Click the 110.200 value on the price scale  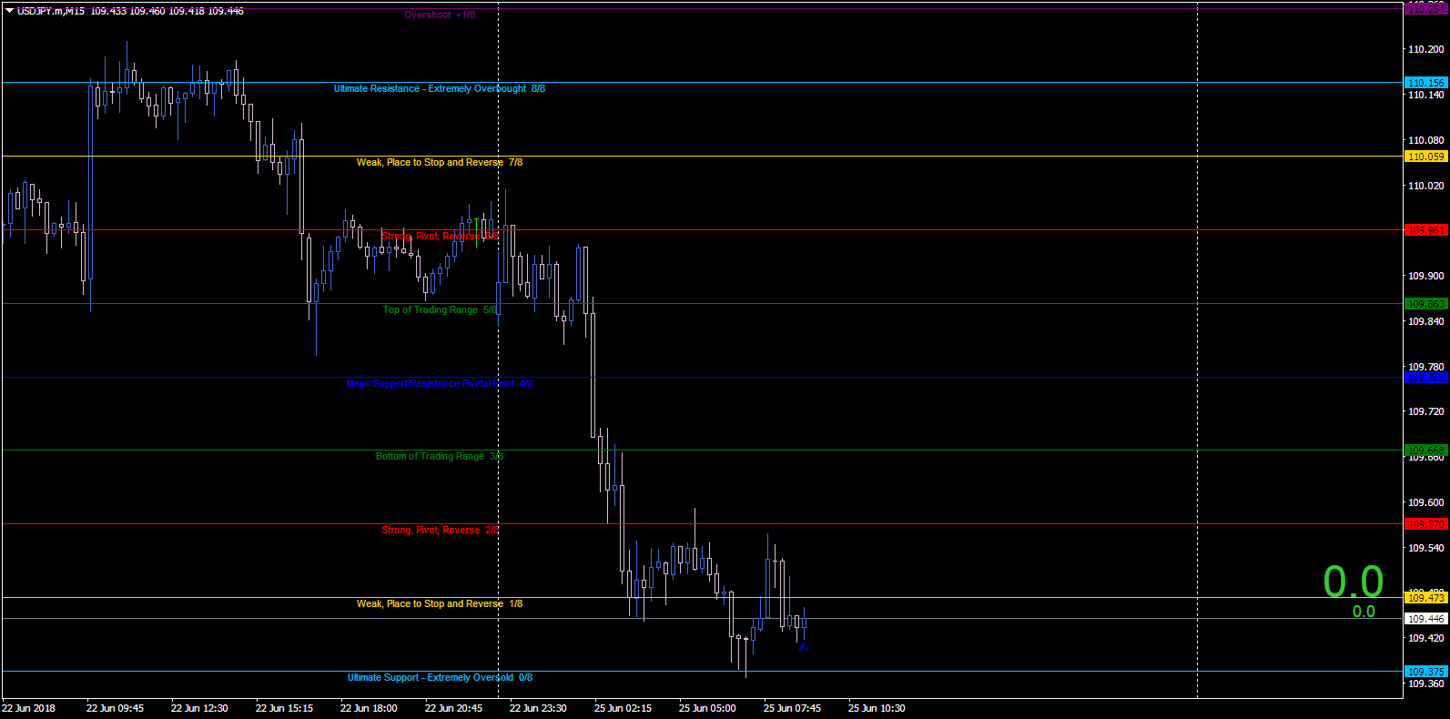tap(1426, 49)
